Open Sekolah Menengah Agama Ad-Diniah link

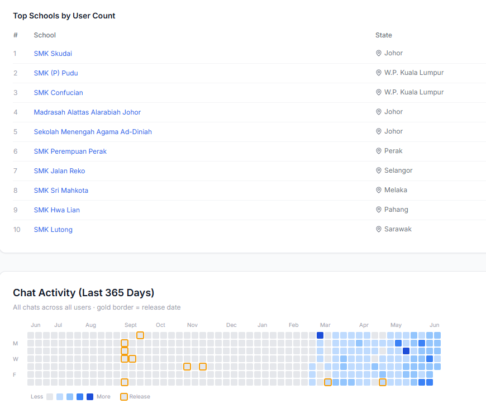point(93,131)
